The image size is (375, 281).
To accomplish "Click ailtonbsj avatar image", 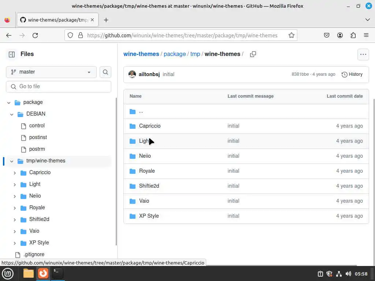I will pyautogui.click(x=132, y=74).
